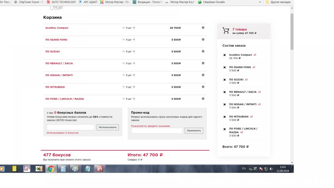Click the shopping cart icon in sidebar
Viewport: 334px width, 188px height.
(x=226, y=31)
